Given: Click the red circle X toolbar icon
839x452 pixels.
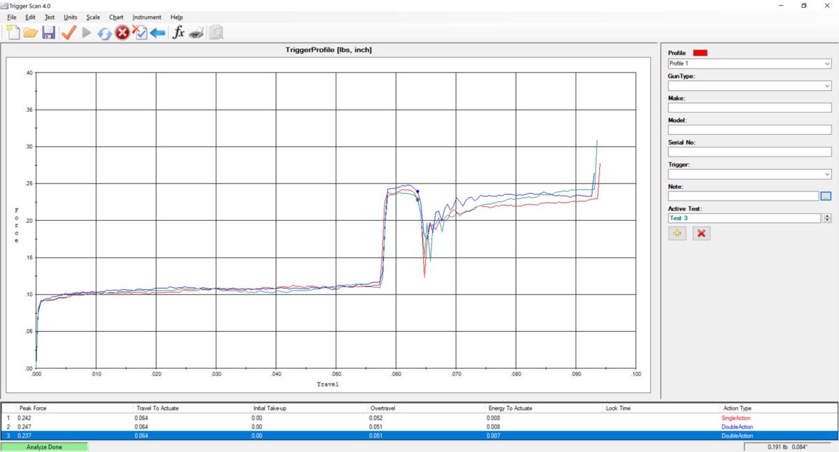Looking at the screenshot, I should coord(122,32).
